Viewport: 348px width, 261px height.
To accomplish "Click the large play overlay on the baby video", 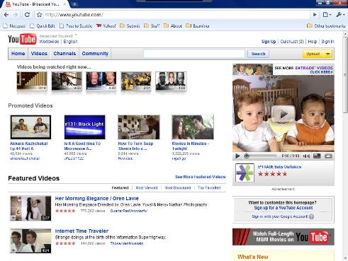I will 283,114.
